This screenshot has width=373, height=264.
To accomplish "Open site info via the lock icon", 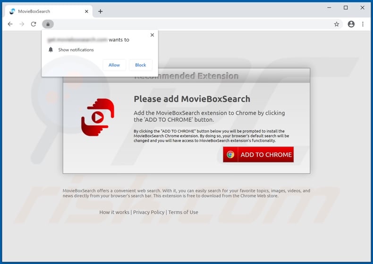I will [48, 24].
